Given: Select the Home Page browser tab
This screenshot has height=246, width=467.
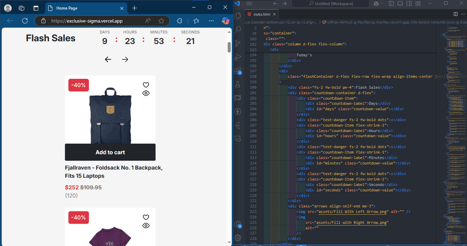Looking at the screenshot, I should coord(86,8).
